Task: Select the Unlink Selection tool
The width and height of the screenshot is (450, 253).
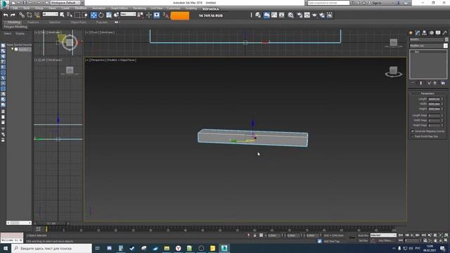Action: click(30, 15)
